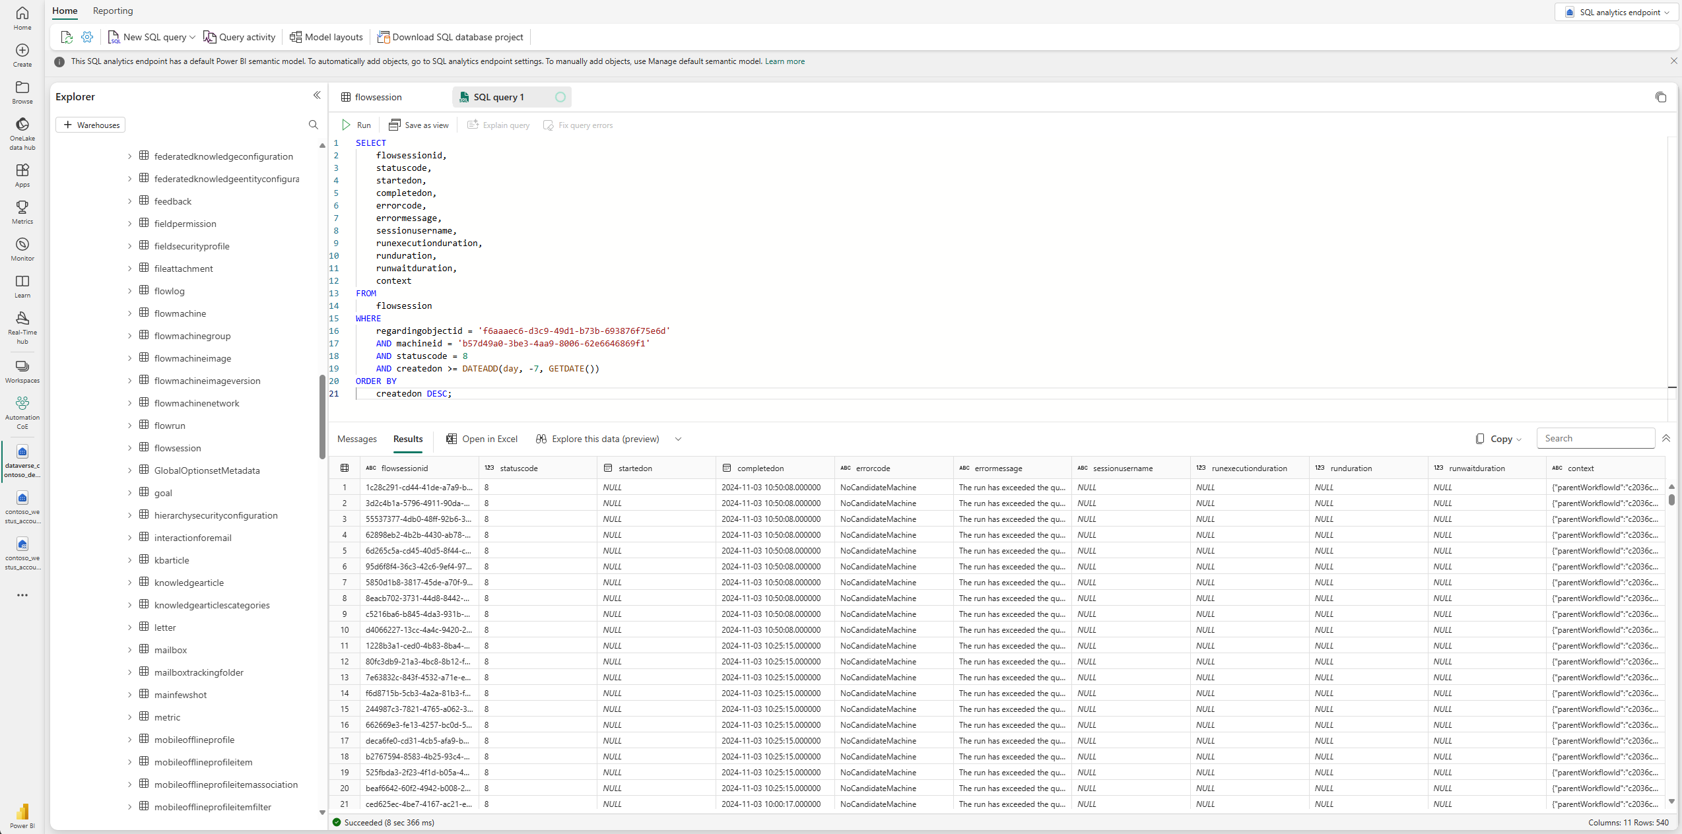Click the Save as view icon
The height and width of the screenshot is (834, 1682).
395,125
